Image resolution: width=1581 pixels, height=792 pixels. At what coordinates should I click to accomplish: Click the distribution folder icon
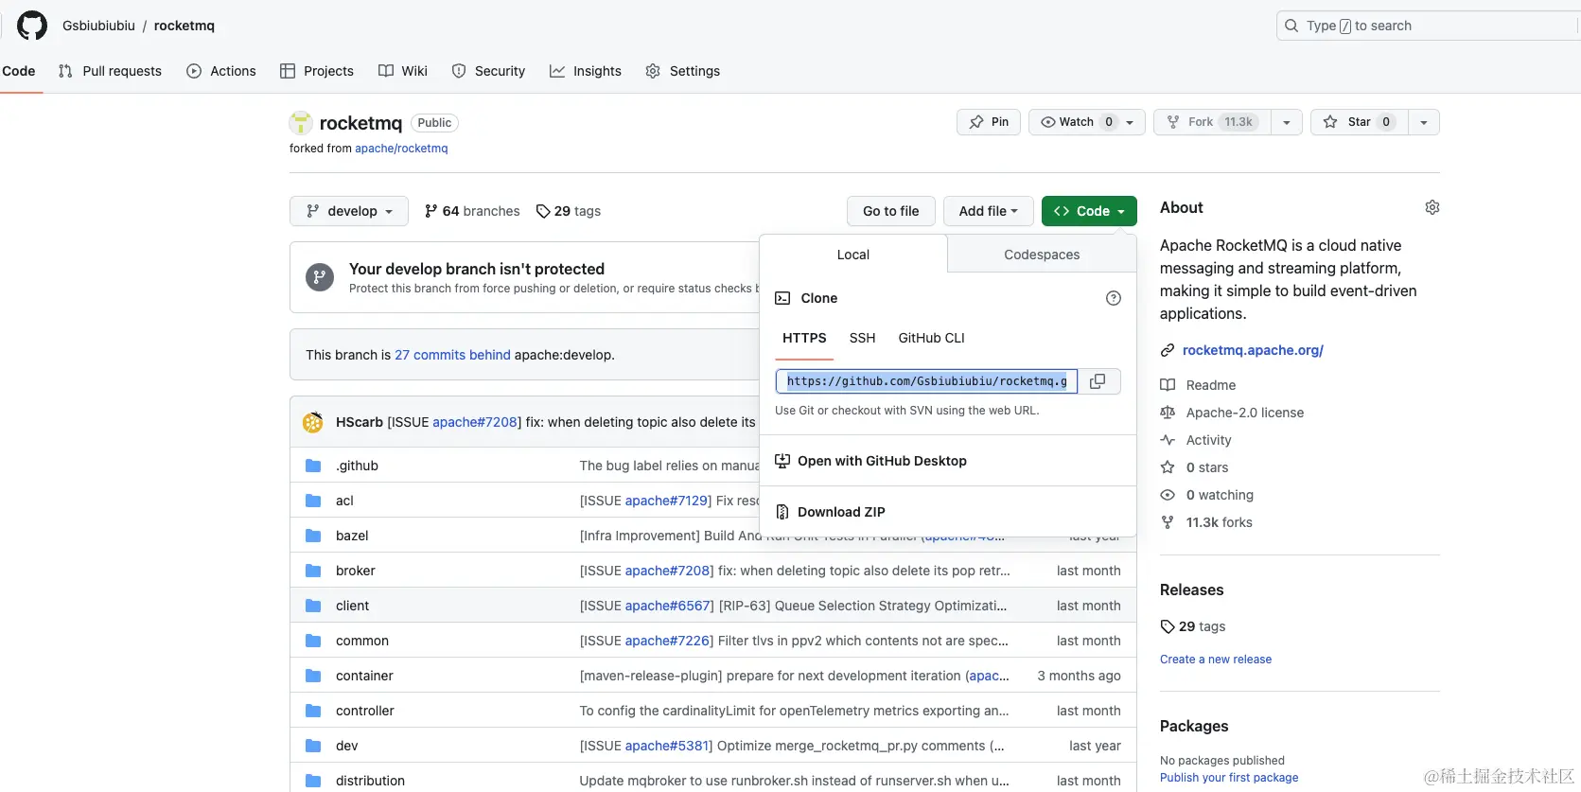pos(313,781)
